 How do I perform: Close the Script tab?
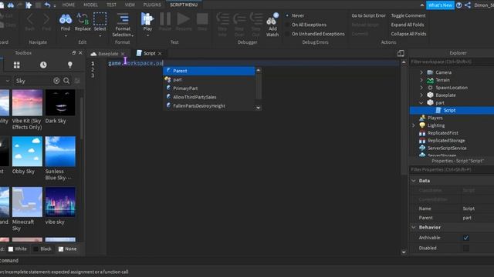point(160,53)
